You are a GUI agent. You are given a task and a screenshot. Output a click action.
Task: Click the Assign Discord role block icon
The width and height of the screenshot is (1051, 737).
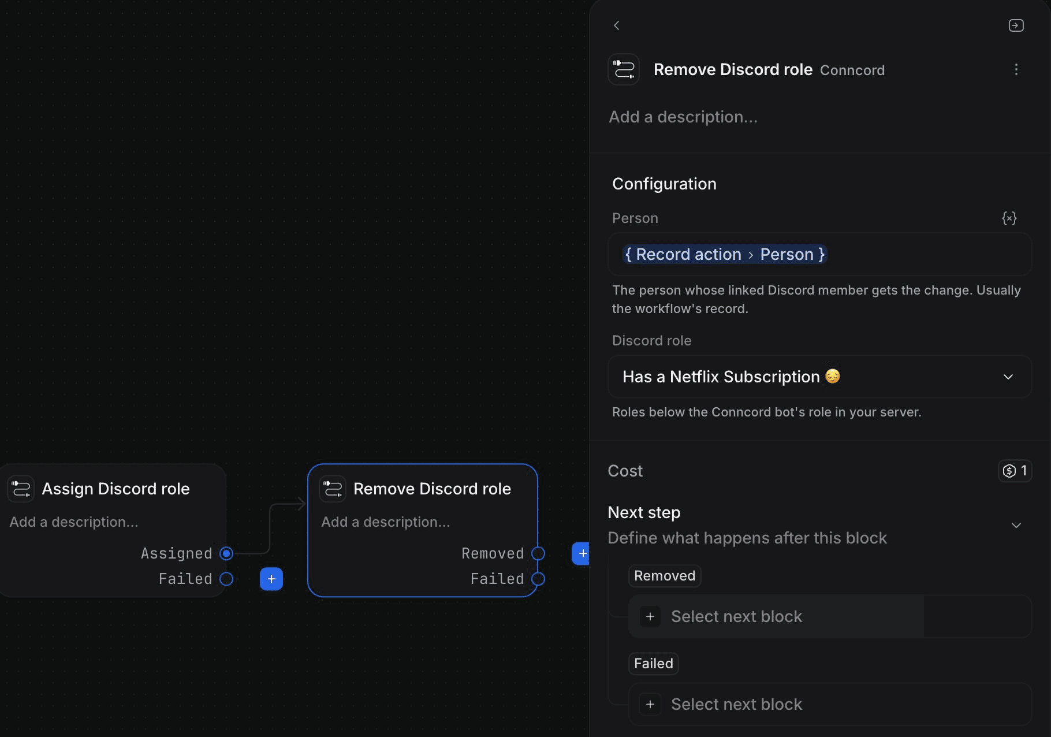pos(21,489)
